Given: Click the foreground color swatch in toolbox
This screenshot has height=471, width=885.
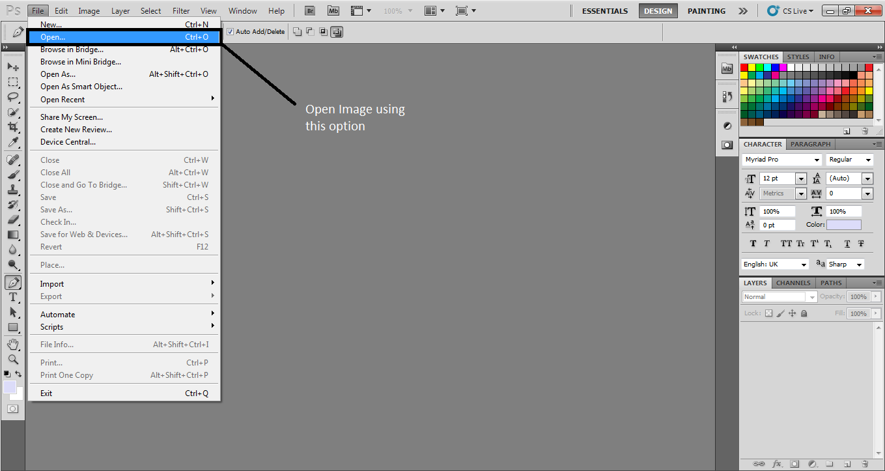Looking at the screenshot, I should pos(10,387).
